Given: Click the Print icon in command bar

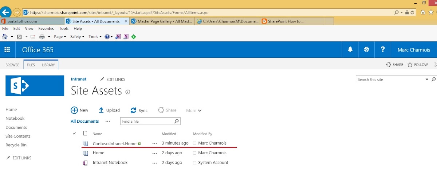Looking at the screenshot, I should [42, 37].
